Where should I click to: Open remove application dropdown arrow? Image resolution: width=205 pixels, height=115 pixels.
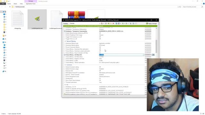click(120, 23)
